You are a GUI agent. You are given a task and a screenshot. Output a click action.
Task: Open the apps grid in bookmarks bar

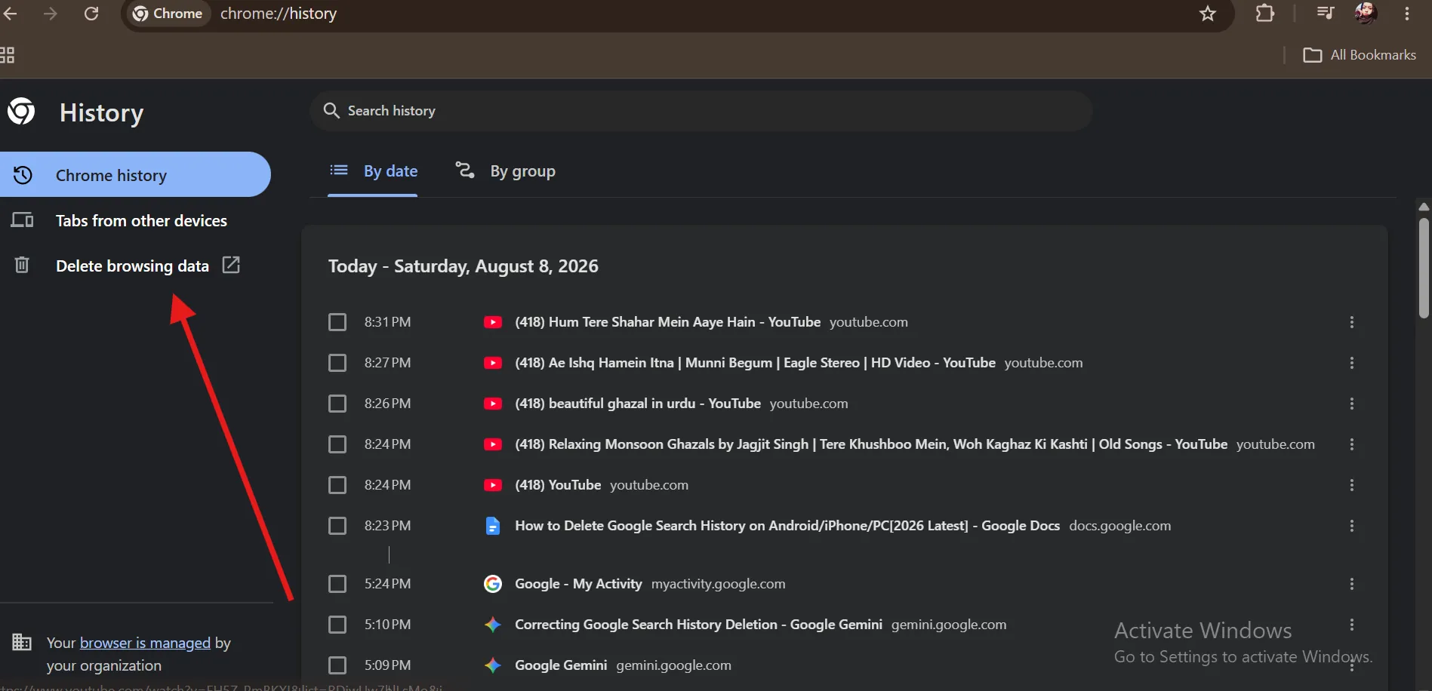[x=7, y=55]
